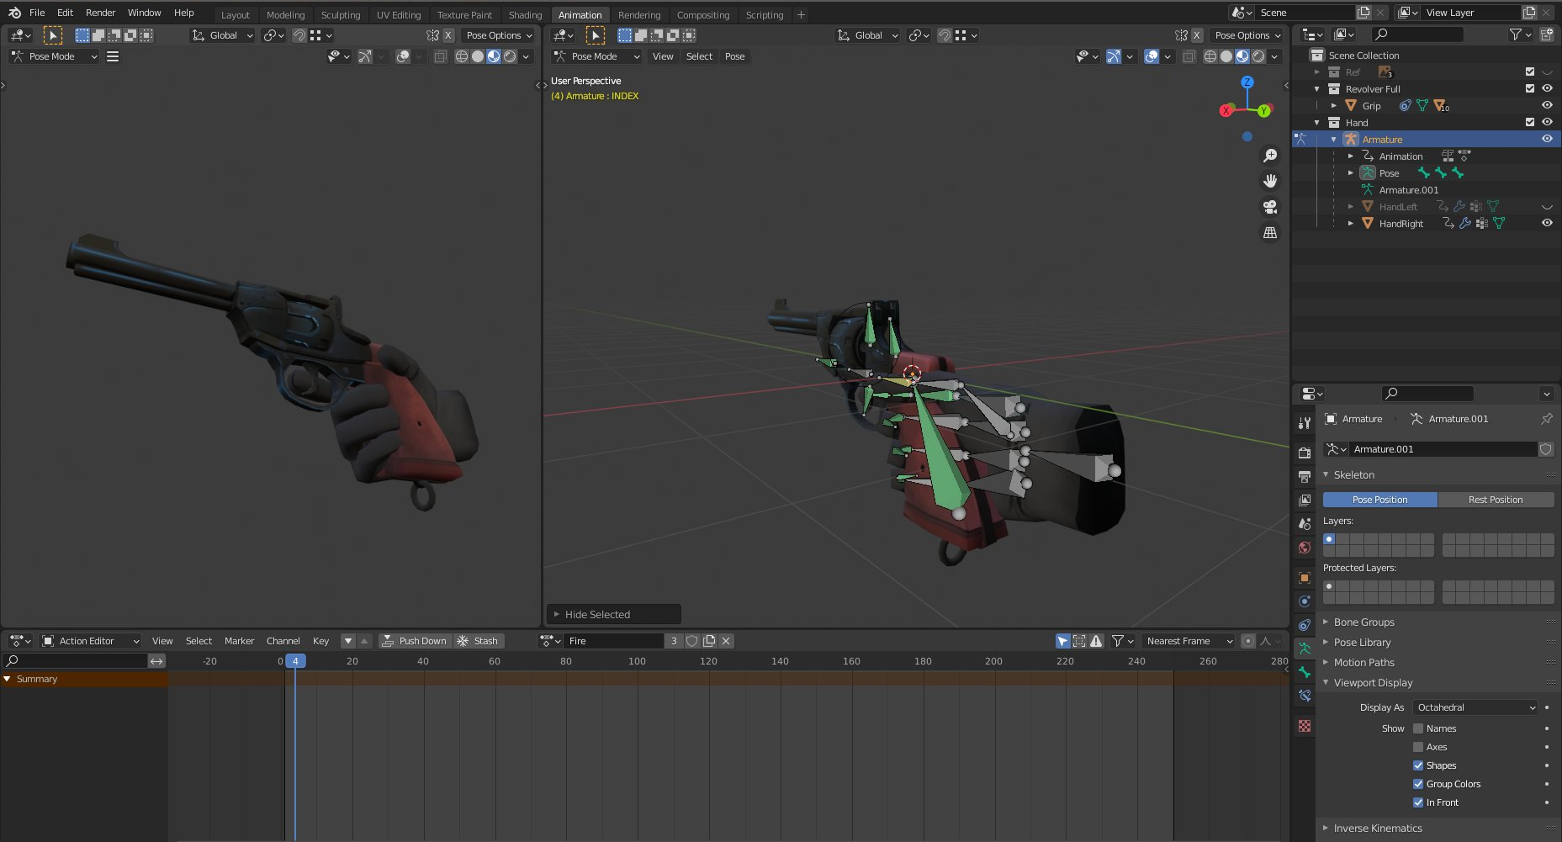
Task: Click the Blender logo menu icon
Action: (14, 13)
